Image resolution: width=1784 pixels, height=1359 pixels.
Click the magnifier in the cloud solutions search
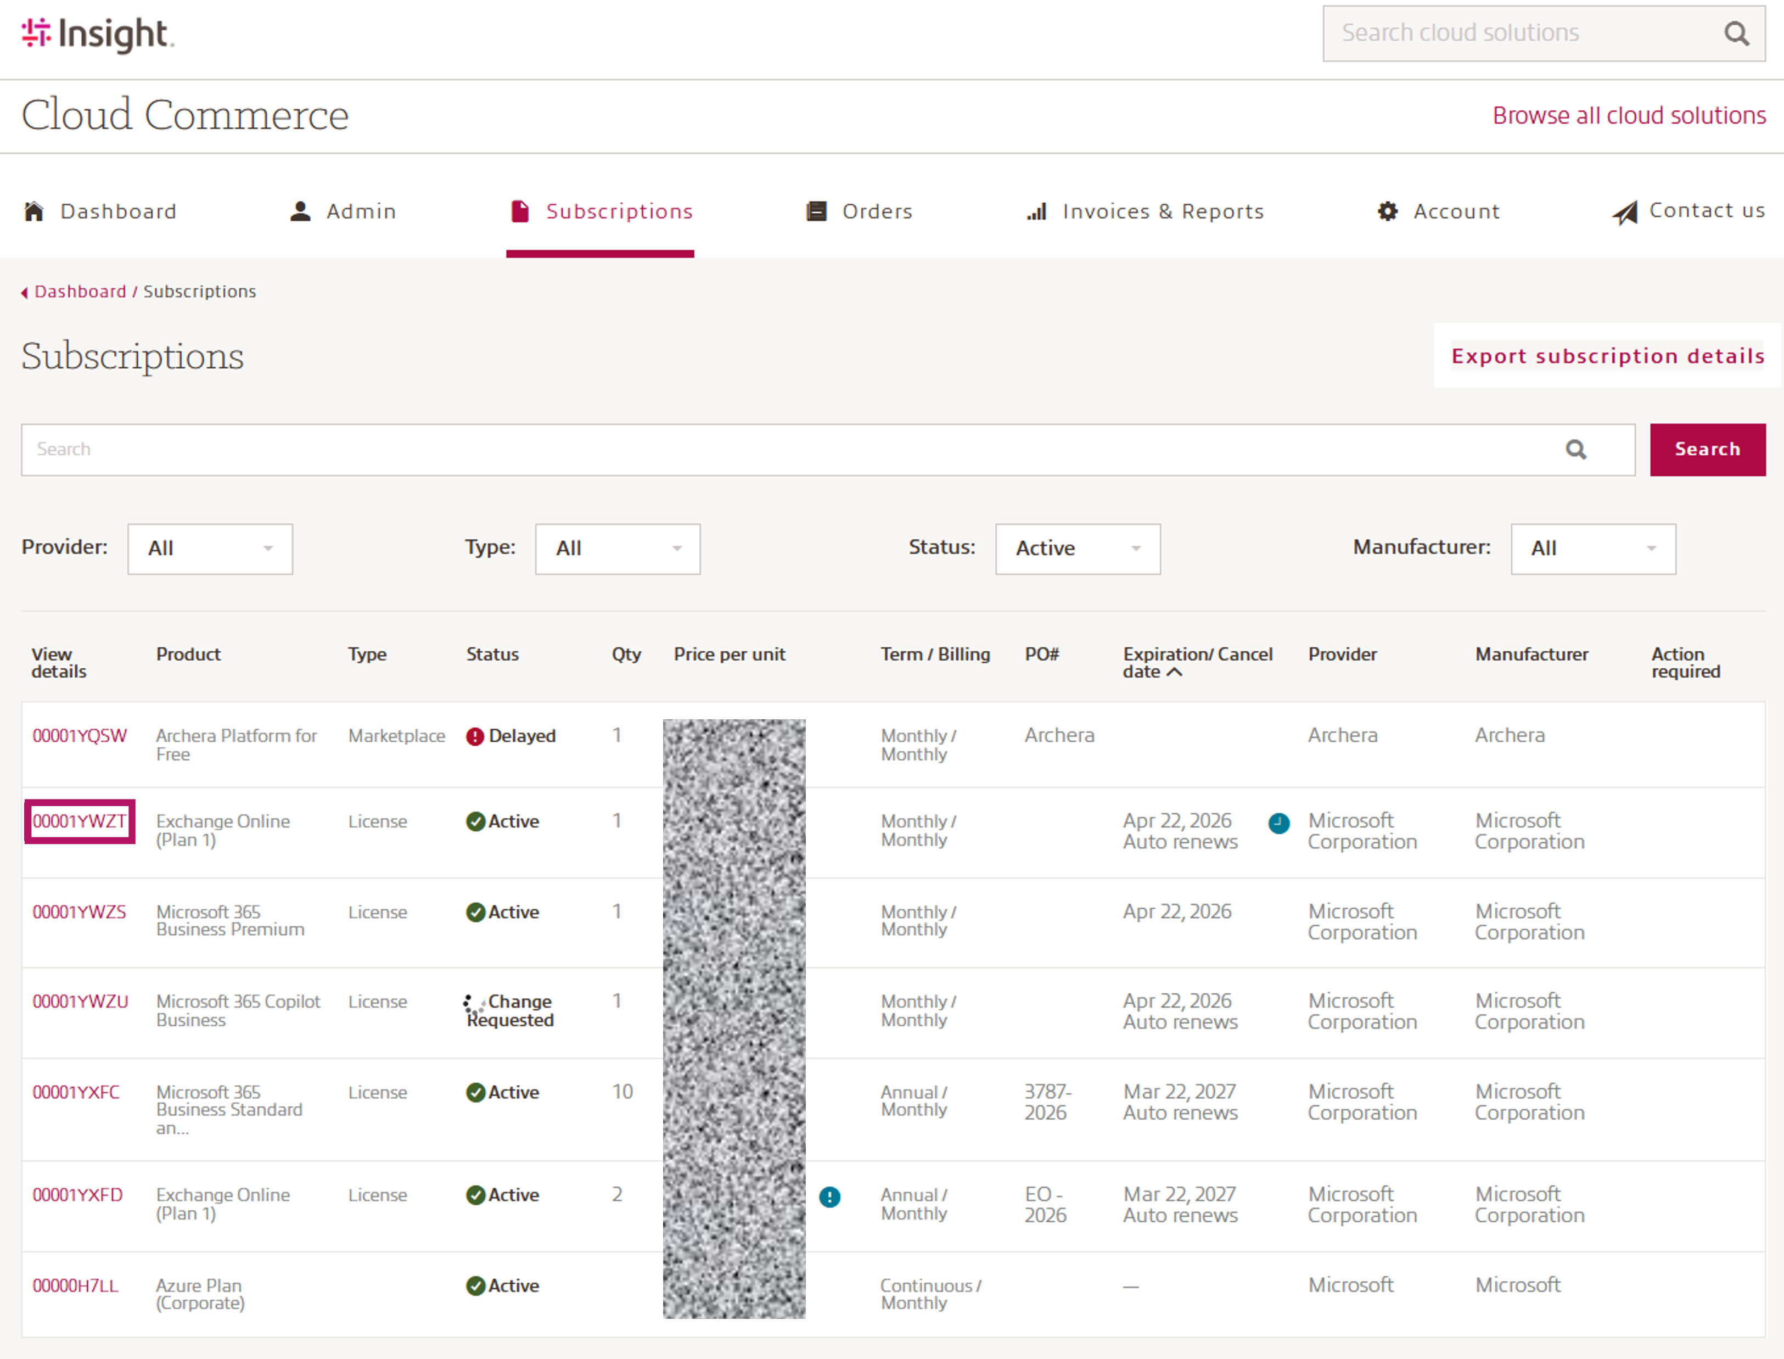[1736, 33]
